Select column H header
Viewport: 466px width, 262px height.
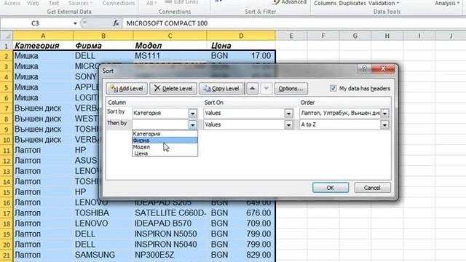click(x=387, y=36)
